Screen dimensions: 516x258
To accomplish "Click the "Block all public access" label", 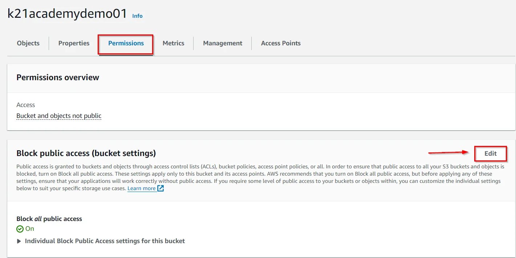I will (49, 219).
